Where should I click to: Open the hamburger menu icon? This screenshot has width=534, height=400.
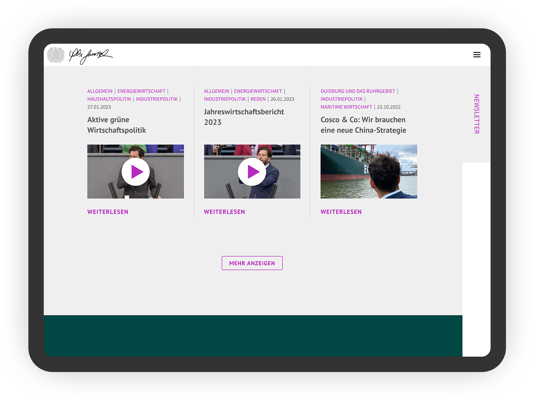tap(477, 55)
